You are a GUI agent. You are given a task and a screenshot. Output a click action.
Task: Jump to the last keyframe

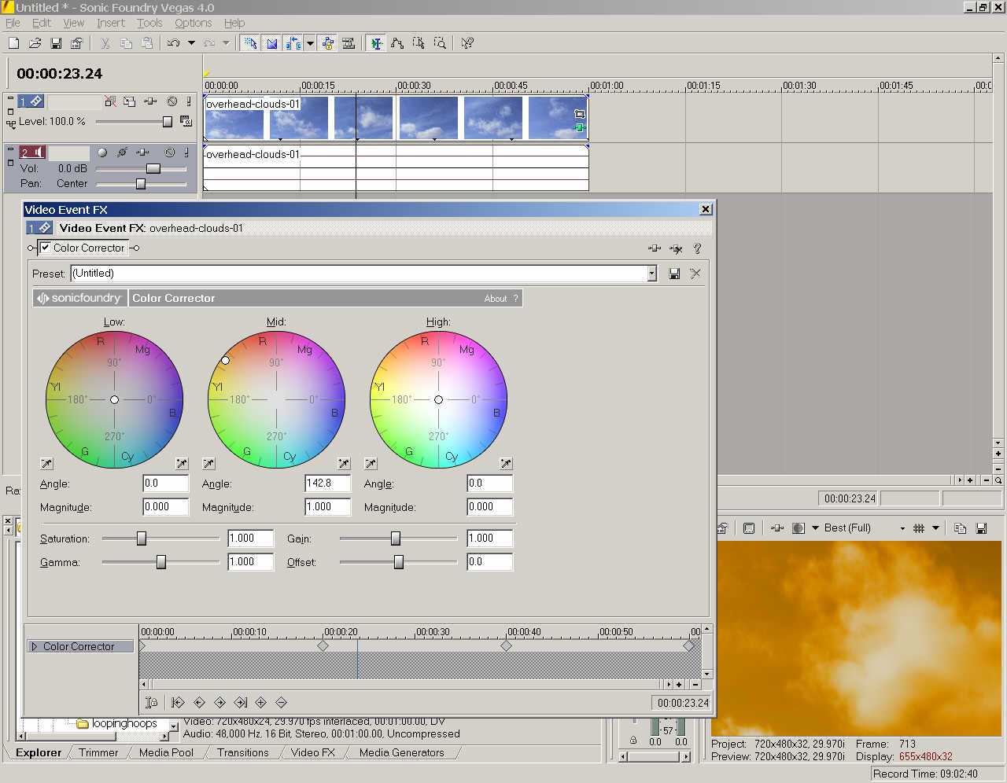(241, 703)
